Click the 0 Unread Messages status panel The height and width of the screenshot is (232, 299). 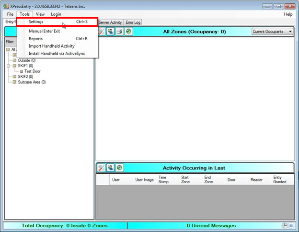pyautogui.click(x=211, y=225)
